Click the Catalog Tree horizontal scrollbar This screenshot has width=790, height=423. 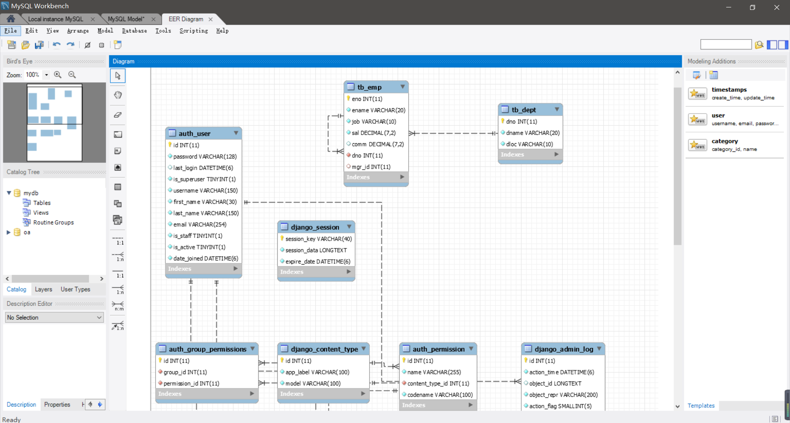pyautogui.click(x=50, y=279)
